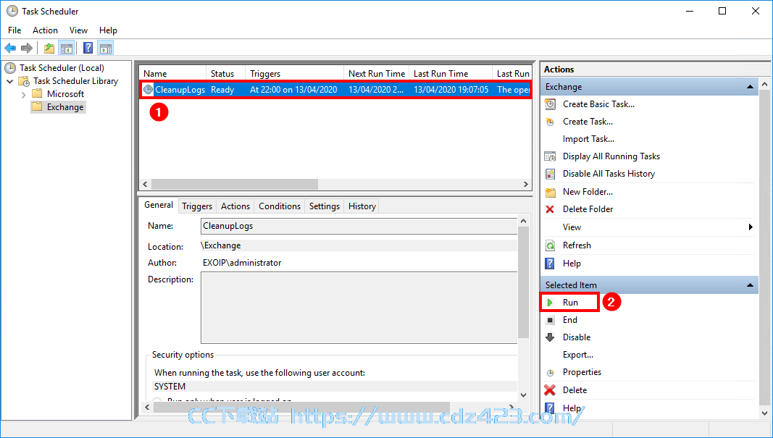Sort by the Next Run Time column
The height and width of the screenshot is (438, 773).
(376, 73)
